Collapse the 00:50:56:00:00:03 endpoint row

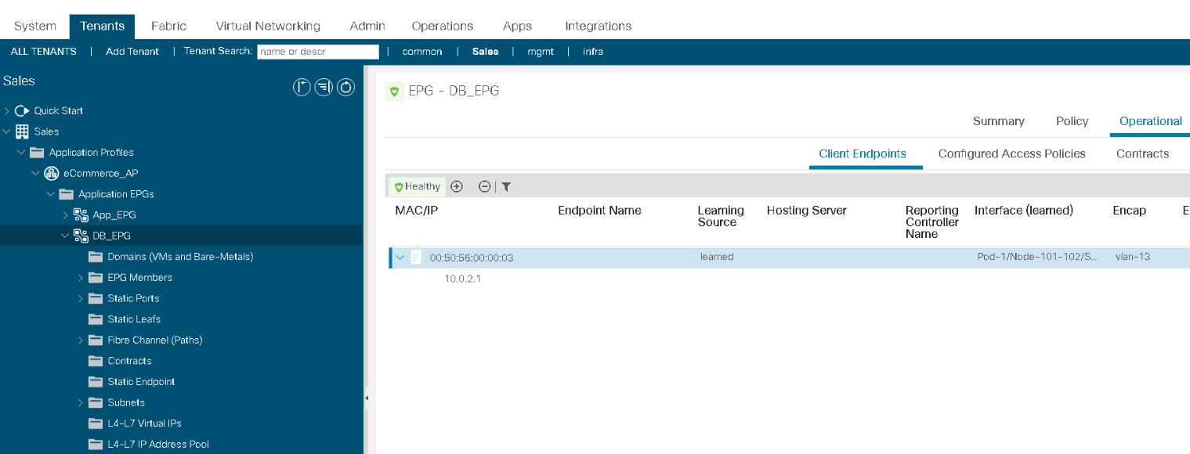400,258
